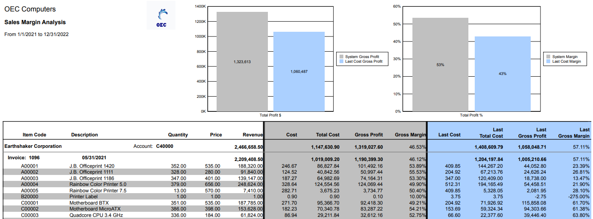The height and width of the screenshot is (219, 593).
Task: Click the Gross Profit column header
Action: click(369, 135)
